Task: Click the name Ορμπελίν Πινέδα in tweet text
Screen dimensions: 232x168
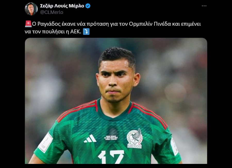Action: 150,24
